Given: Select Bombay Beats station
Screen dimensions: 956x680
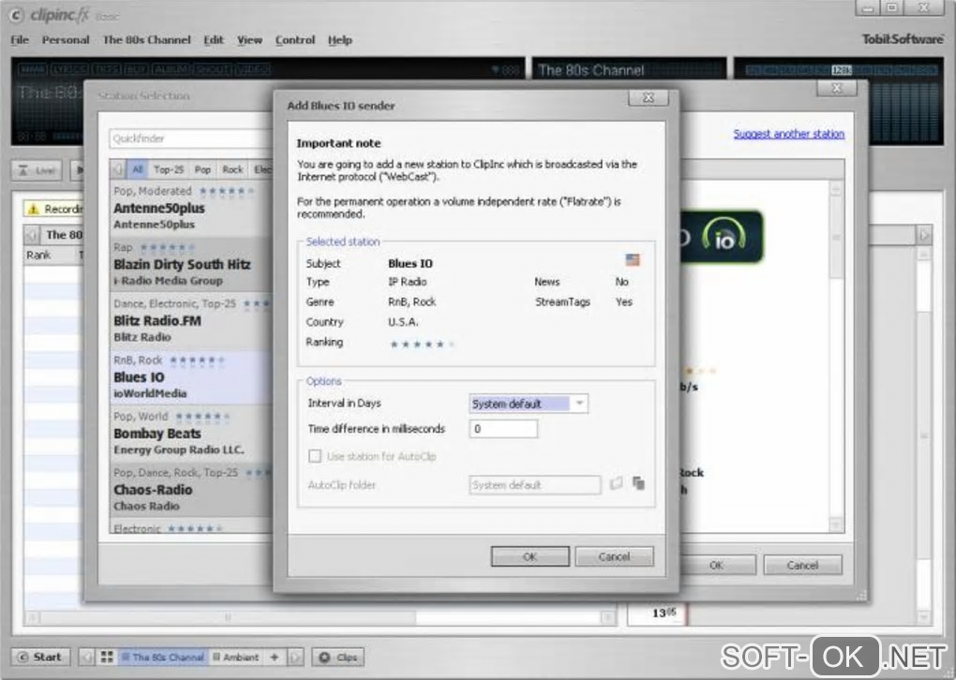Looking at the screenshot, I should pyautogui.click(x=191, y=434).
